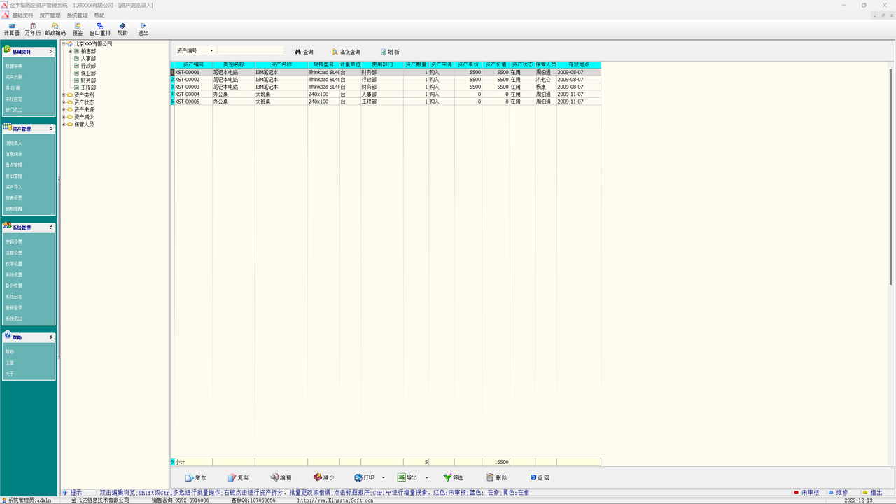
Task: Open the 万年历 calendar tool
Action: (x=33, y=29)
